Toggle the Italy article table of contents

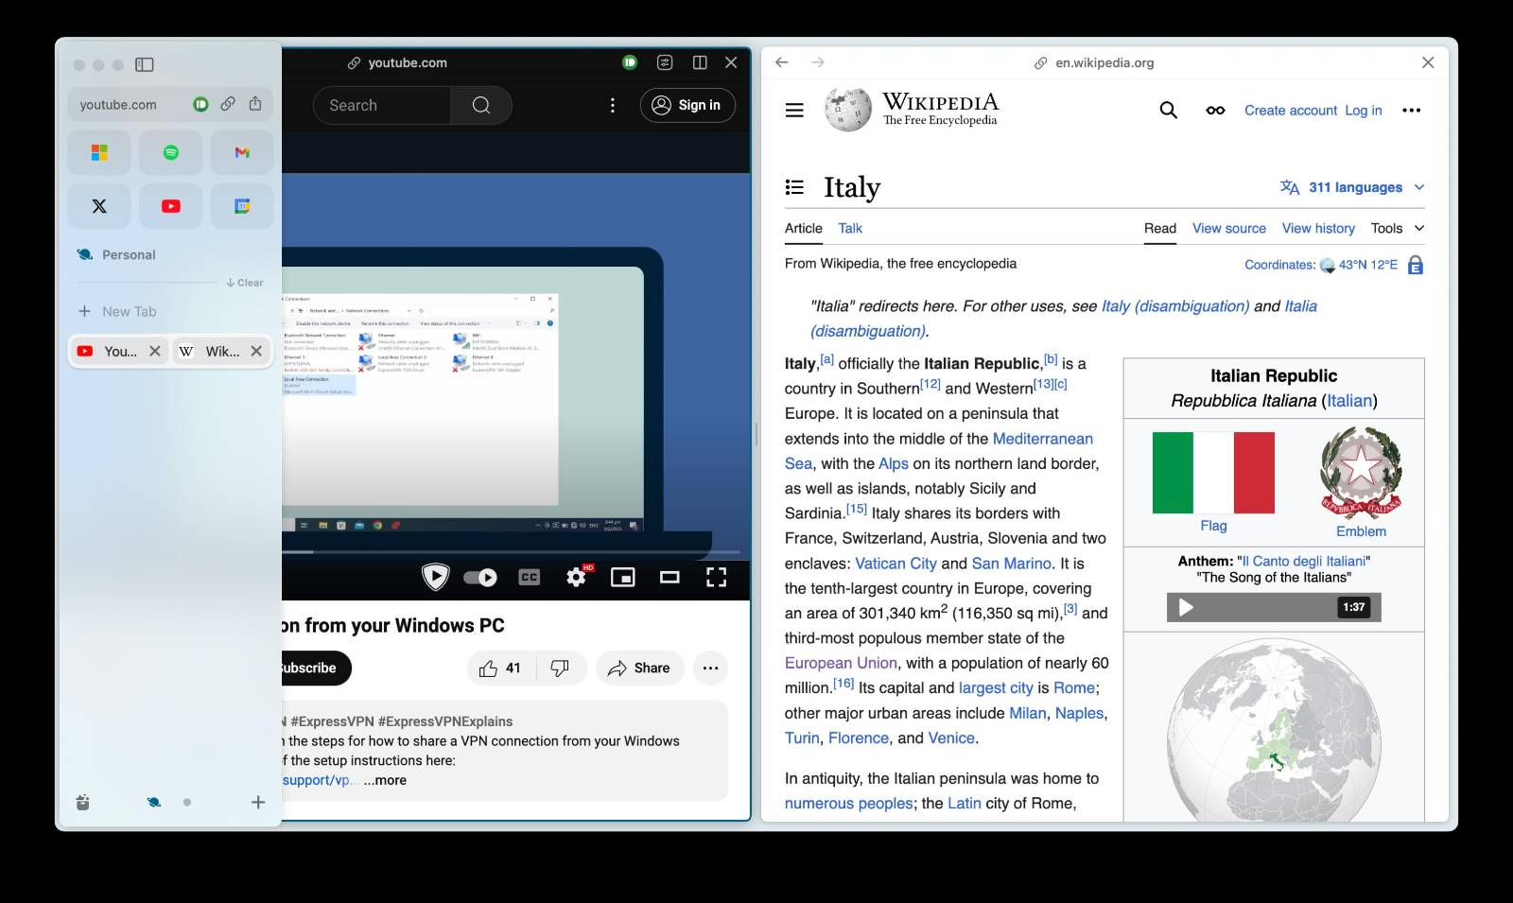[795, 187]
